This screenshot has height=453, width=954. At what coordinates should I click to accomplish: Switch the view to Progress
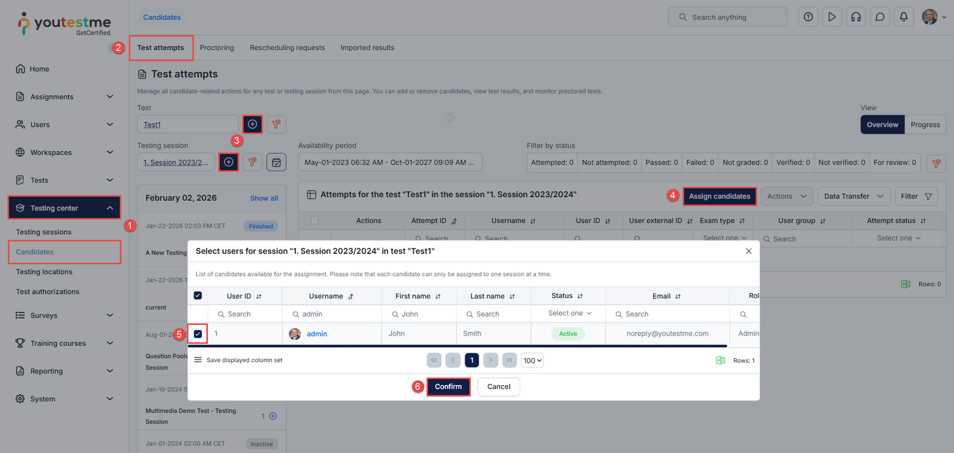point(925,125)
